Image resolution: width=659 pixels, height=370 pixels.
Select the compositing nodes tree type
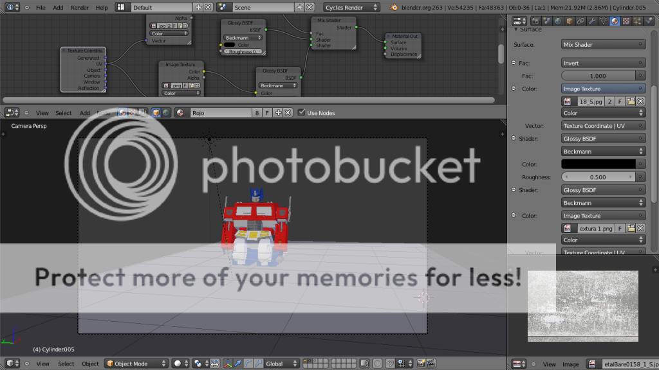click(142, 112)
